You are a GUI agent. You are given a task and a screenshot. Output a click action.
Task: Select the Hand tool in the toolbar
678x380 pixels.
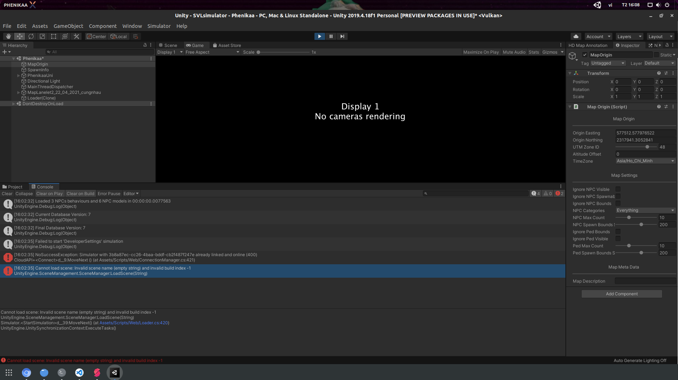(8, 36)
